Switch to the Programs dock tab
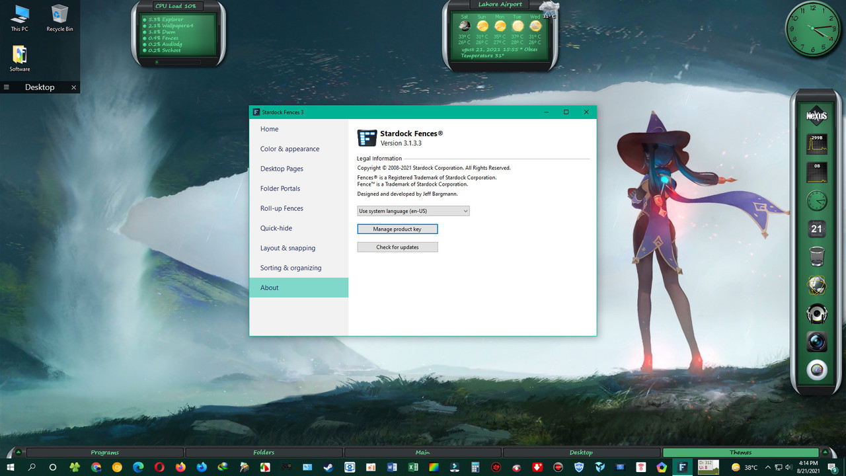The width and height of the screenshot is (846, 476). (105, 452)
